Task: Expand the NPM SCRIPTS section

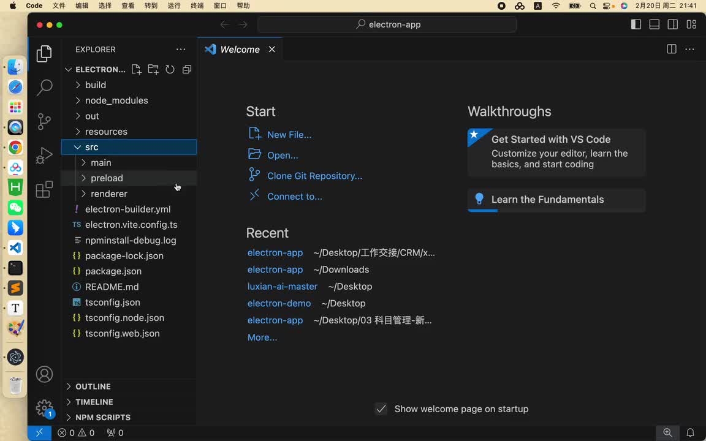Action: (x=129, y=418)
